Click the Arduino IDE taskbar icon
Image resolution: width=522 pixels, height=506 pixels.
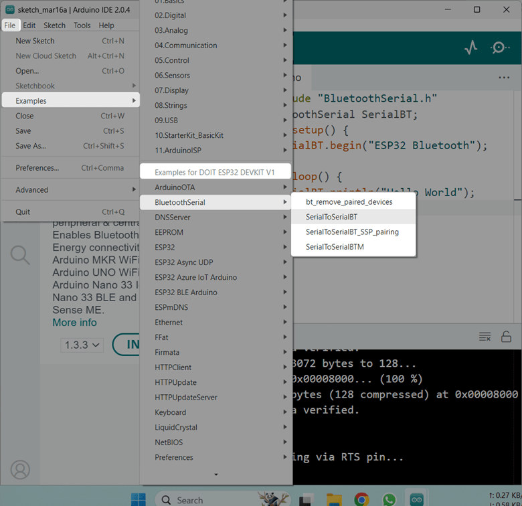(x=416, y=499)
